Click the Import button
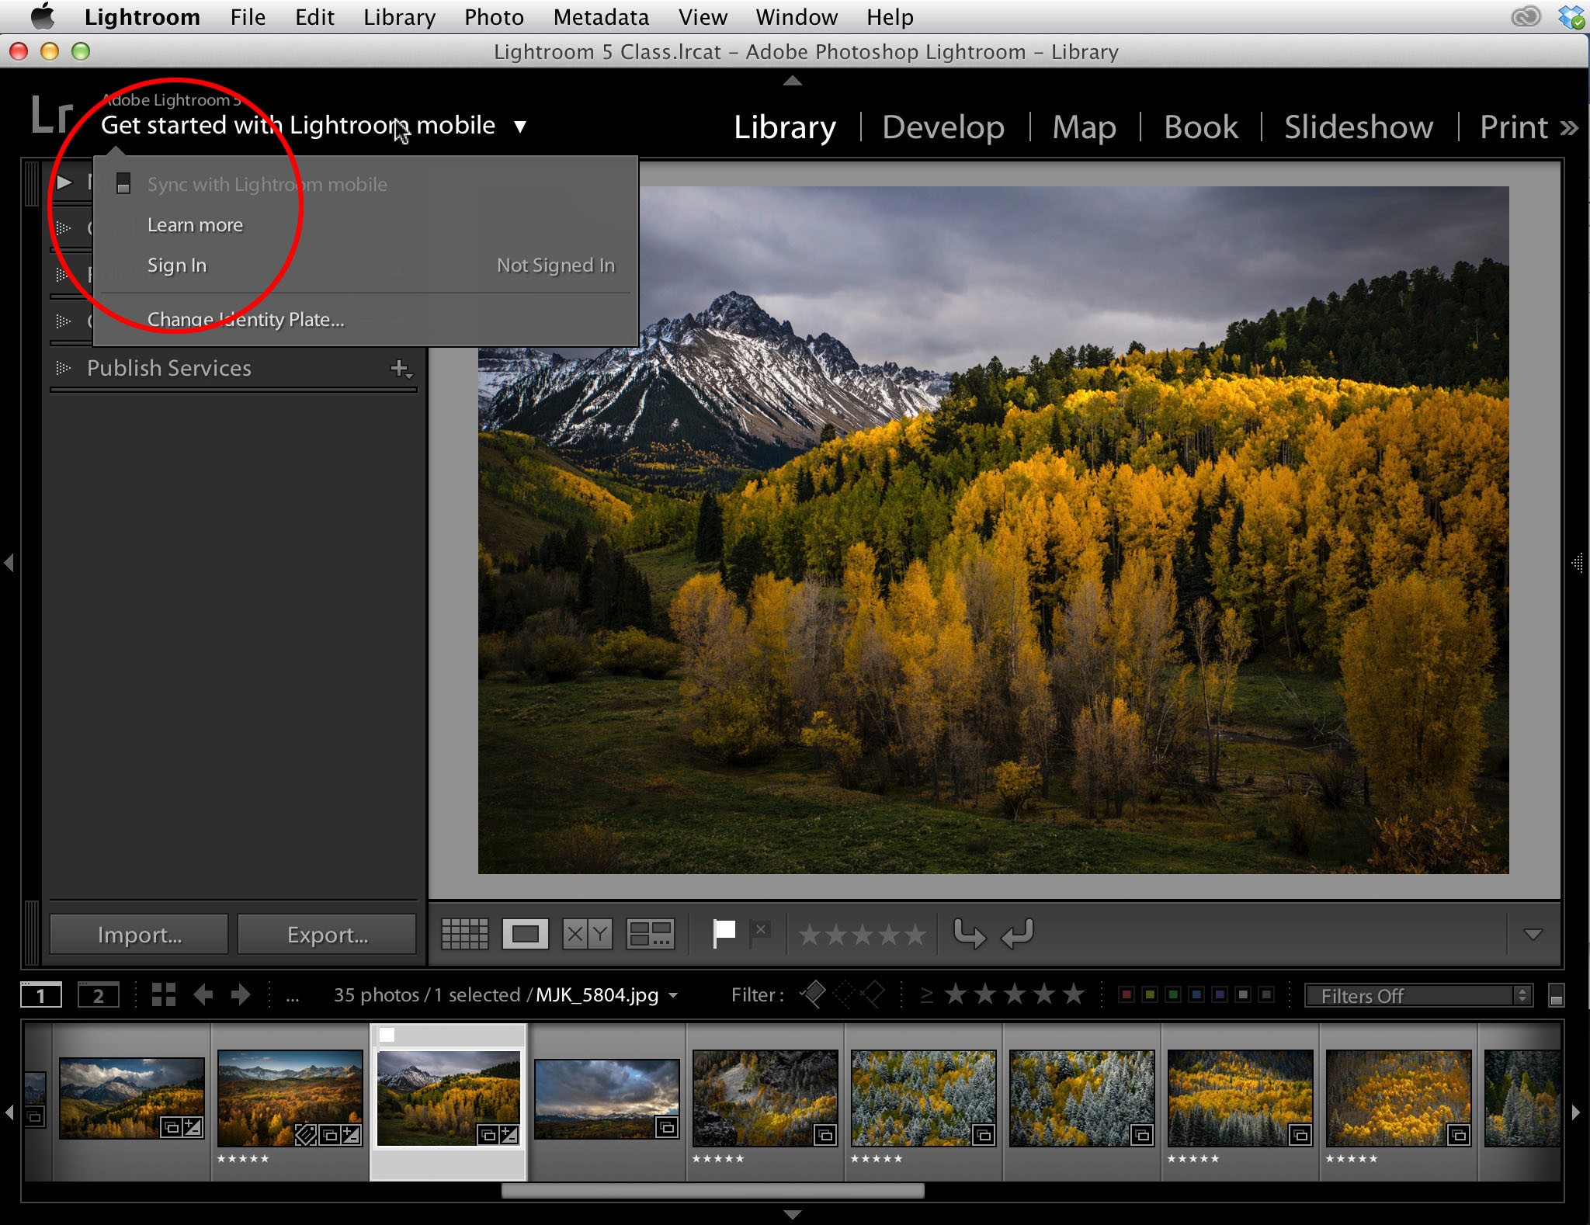This screenshot has width=1590, height=1225. (140, 935)
